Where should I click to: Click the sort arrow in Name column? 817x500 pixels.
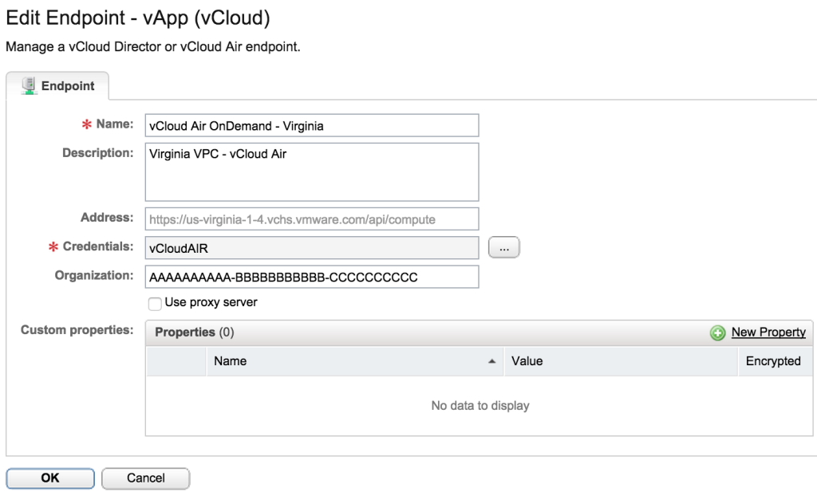492,361
